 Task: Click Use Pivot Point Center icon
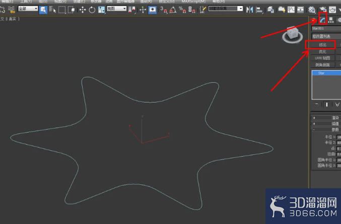point(132,10)
